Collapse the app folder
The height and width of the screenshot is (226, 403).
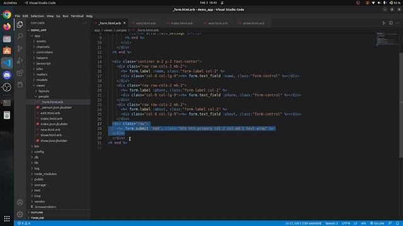[37, 36]
